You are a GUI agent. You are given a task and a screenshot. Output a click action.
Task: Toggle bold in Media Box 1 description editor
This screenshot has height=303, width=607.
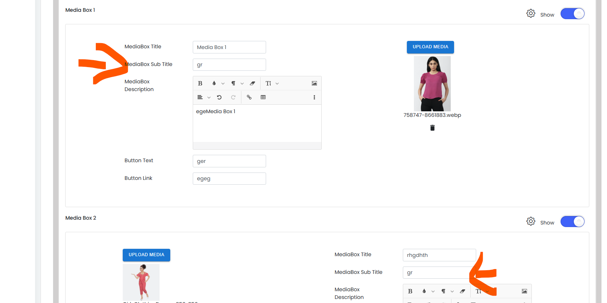click(200, 83)
